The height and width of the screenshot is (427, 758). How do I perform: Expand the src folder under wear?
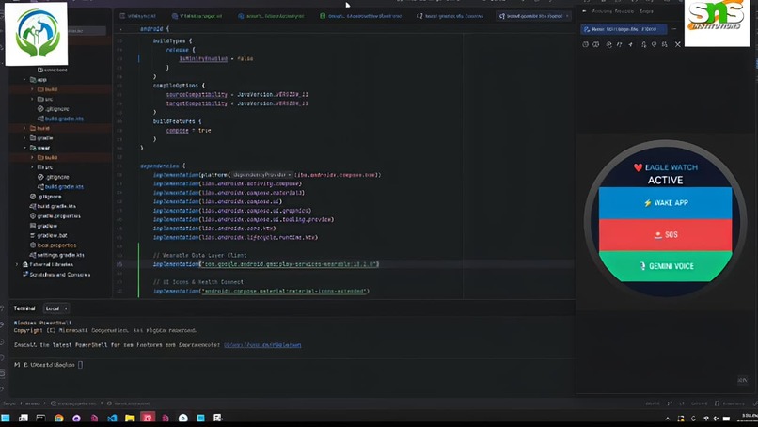click(32, 166)
